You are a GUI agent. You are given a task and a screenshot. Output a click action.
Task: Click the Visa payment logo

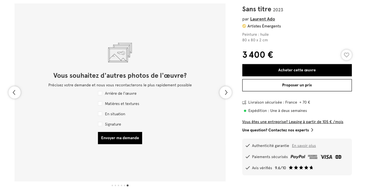point(326,157)
